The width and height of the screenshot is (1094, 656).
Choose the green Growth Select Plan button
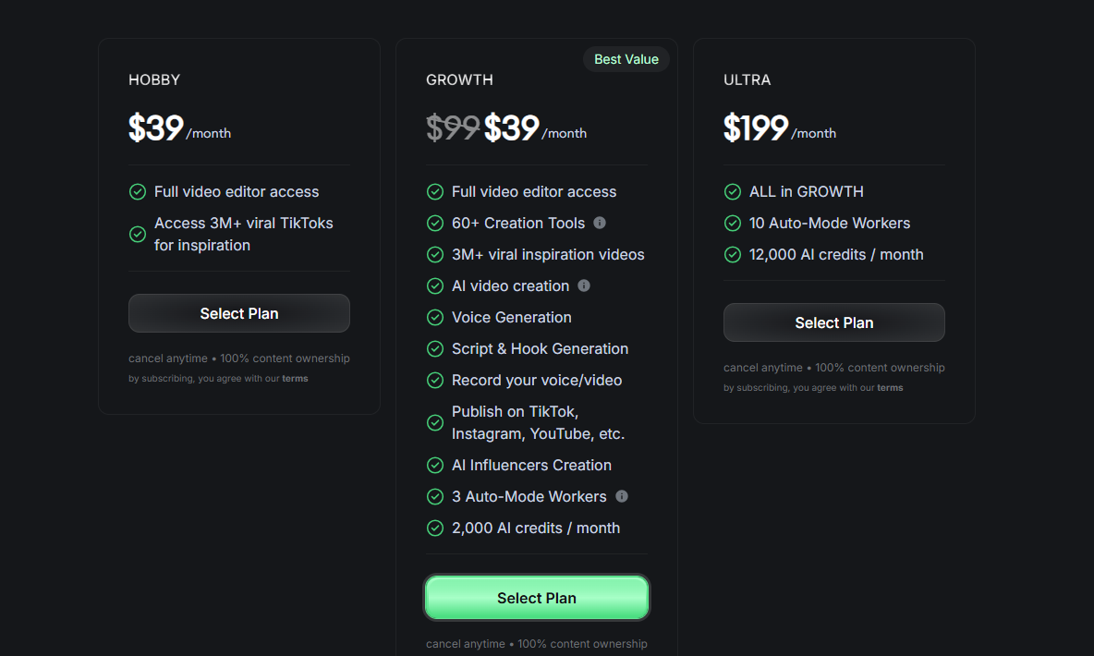pos(537,598)
